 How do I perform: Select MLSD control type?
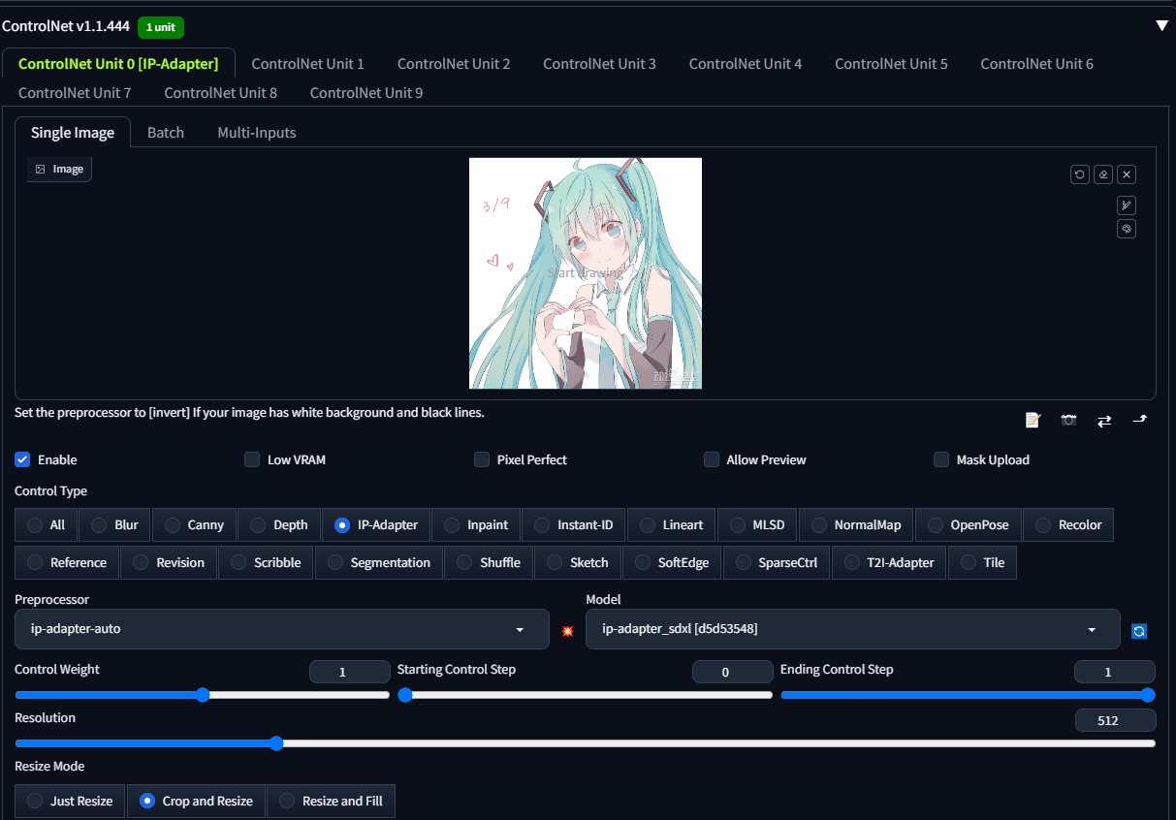(758, 524)
